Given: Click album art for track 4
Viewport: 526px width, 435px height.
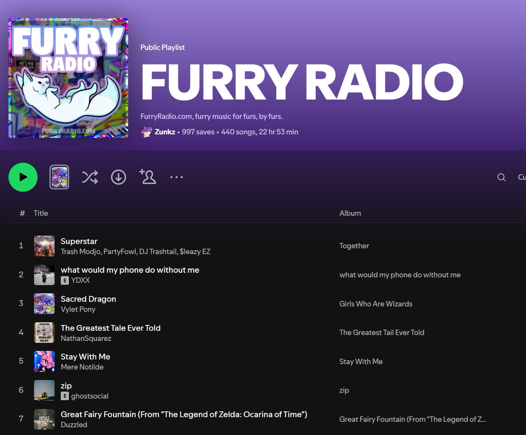Looking at the screenshot, I should 44,332.
